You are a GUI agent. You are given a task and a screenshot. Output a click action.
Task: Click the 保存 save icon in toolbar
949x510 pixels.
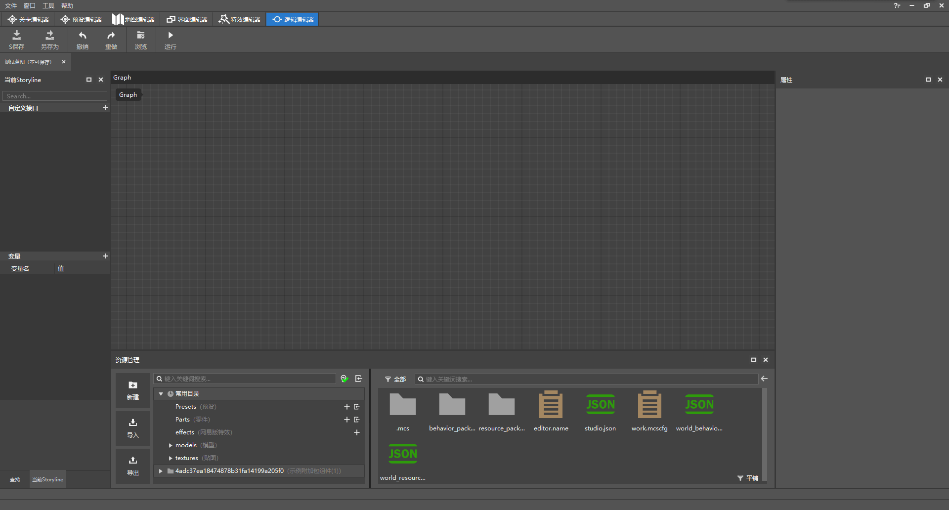(16, 36)
